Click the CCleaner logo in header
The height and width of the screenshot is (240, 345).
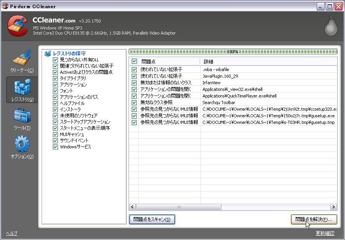coord(17,26)
